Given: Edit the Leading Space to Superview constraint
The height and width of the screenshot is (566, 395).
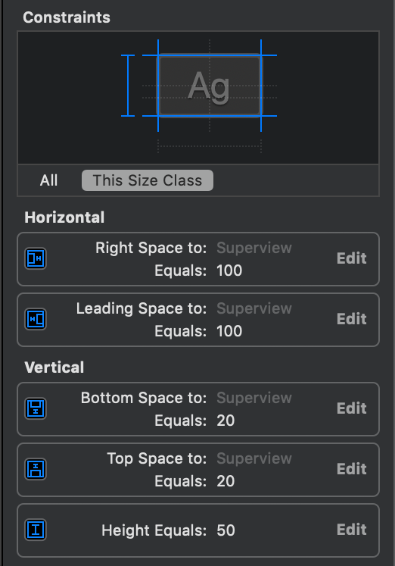Looking at the screenshot, I should [351, 319].
